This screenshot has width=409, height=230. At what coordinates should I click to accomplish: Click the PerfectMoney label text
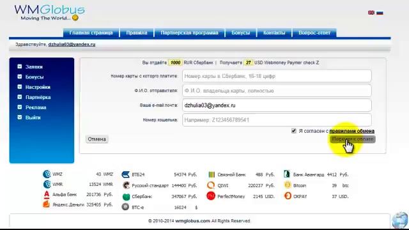pyautogui.click(x=231, y=196)
